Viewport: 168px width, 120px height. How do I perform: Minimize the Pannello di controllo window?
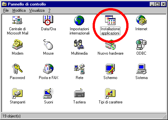(x=152, y=4)
